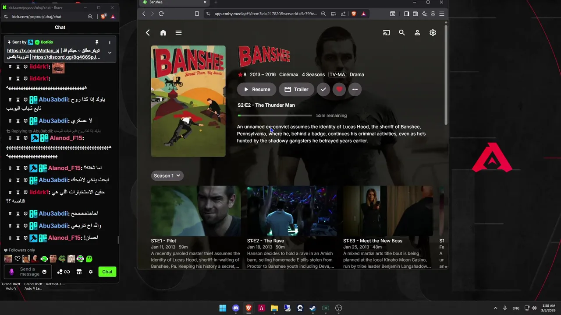
Task: Collapse the pinned message chevron
Action: (110, 52)
